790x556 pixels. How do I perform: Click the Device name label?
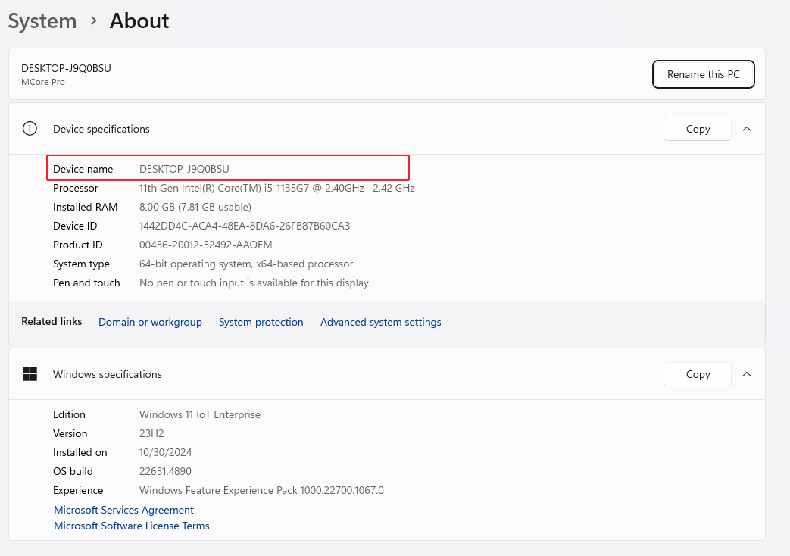coord(83,169)
